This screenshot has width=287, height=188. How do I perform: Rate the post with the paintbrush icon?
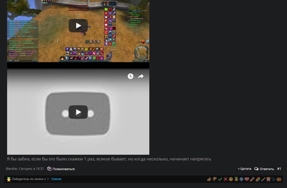click(263, 179)
